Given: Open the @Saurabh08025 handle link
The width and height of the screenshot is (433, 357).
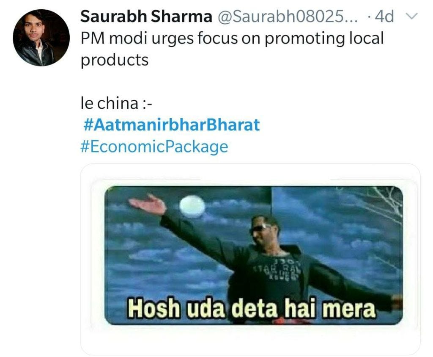Looking at the screenshot, I should coord(288,17).
